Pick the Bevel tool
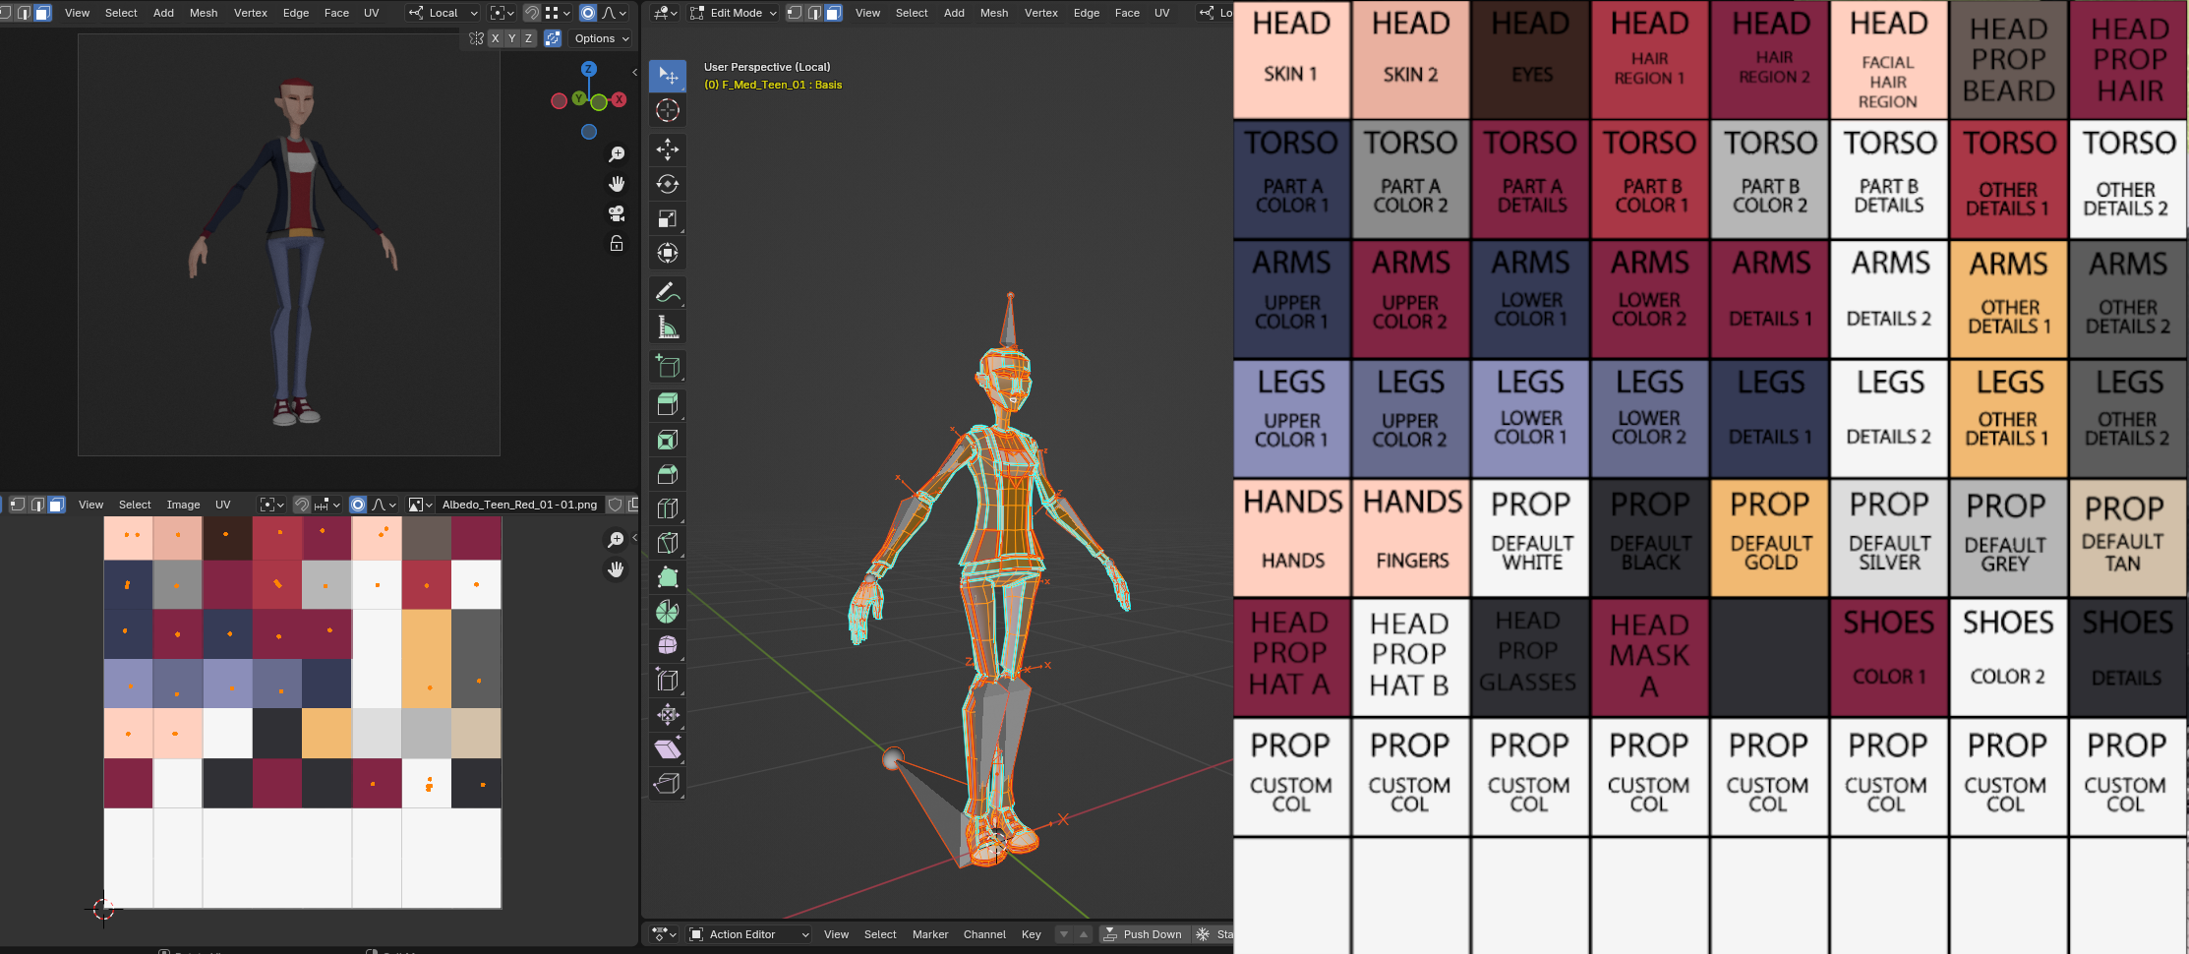Viewport: 2189px width, 954px height. [x=668, y=474]
